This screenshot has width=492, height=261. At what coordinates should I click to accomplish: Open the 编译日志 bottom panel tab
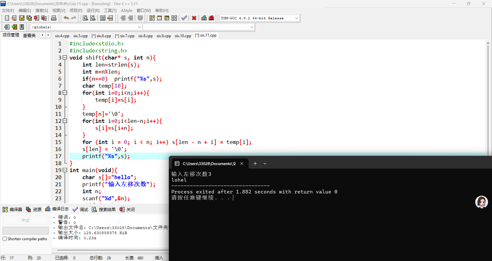pos(57,209)
